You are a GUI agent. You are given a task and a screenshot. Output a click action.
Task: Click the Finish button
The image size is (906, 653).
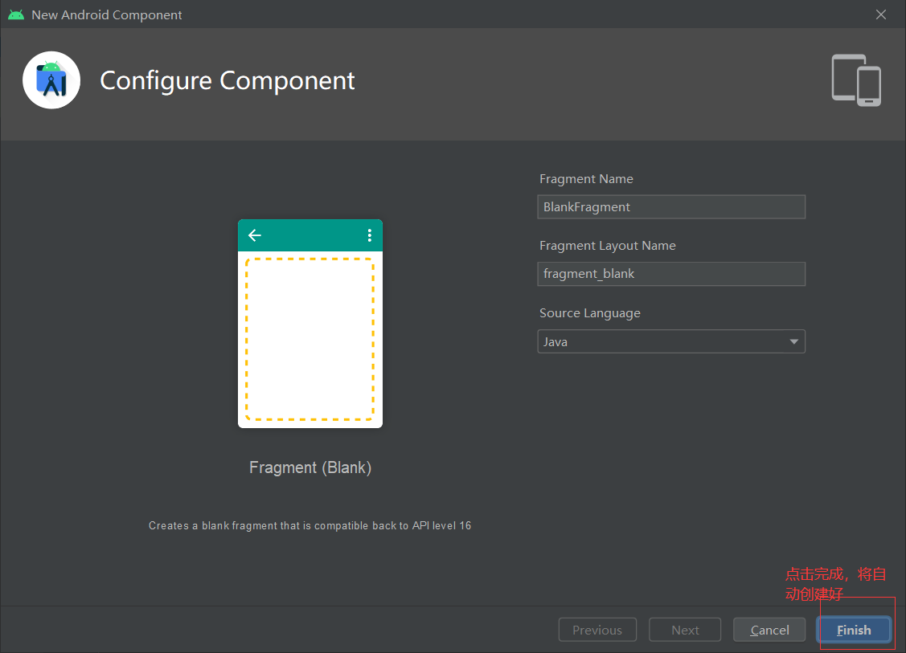[x=854, y=630]
